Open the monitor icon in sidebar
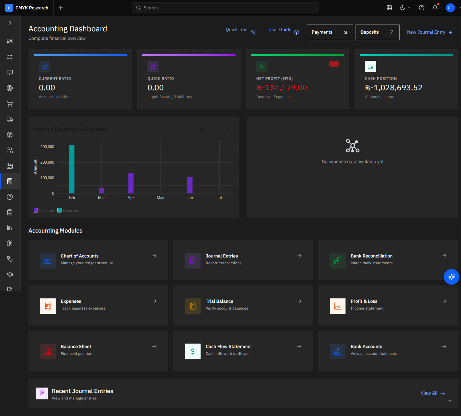The width and height of the screenshot is (461, 416). click(x=10, y=72)
